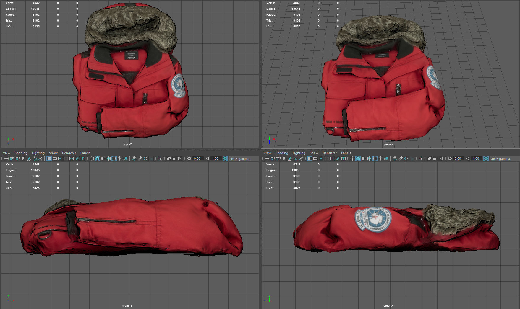This screenshot has height=309, width=520.
Task: Toggle Resolution Gate in side -X panel toolbar
Action: 321,158
